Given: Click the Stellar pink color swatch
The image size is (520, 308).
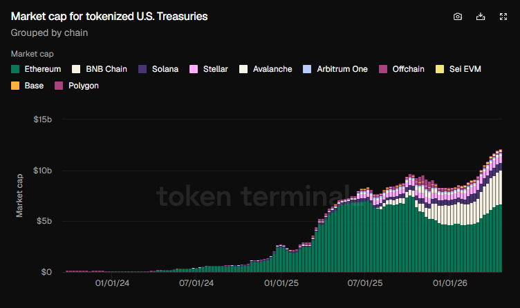Looking at the screenshot, I should point(194,69).
